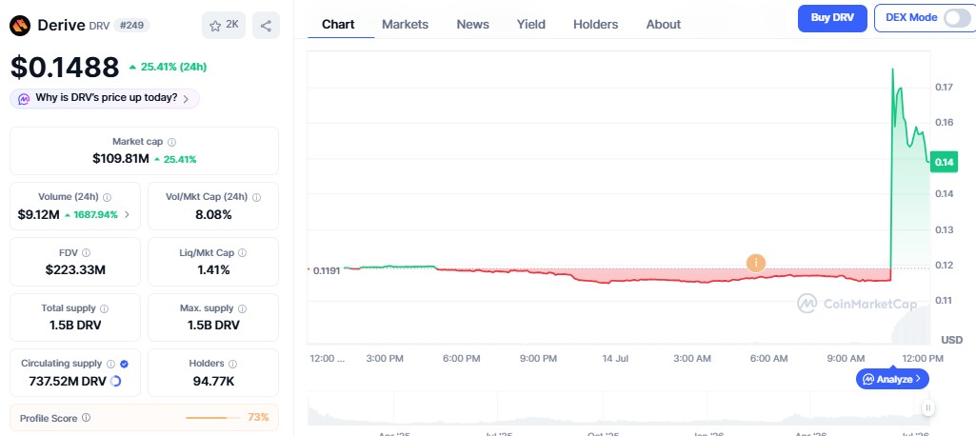The image size is (976, 436).
Task: Click the pause handle on chart range bar
Action: pyautogui.click(x=927, y=408)
